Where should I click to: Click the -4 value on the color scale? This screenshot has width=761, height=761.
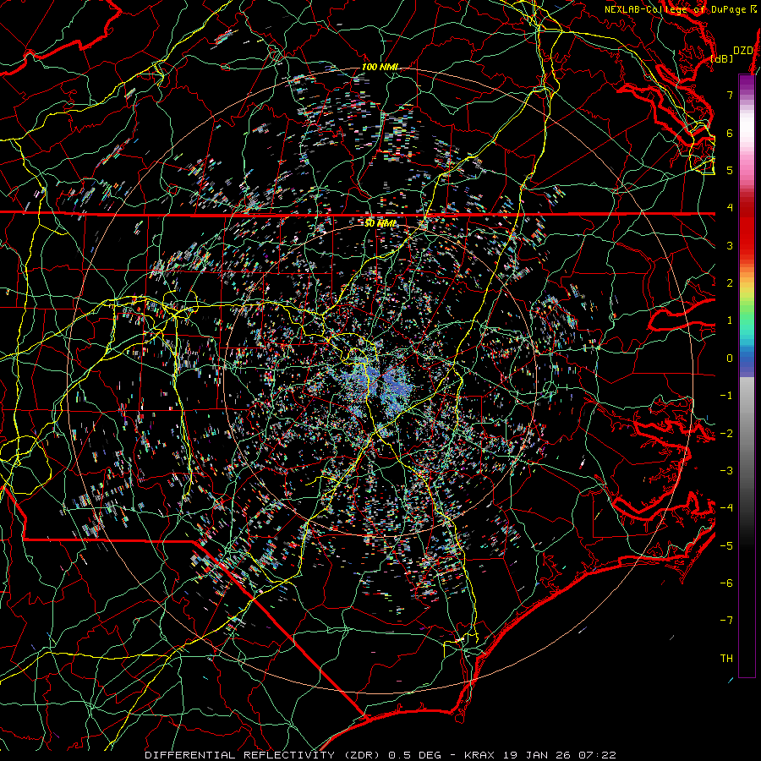click(x=726, y=507)
